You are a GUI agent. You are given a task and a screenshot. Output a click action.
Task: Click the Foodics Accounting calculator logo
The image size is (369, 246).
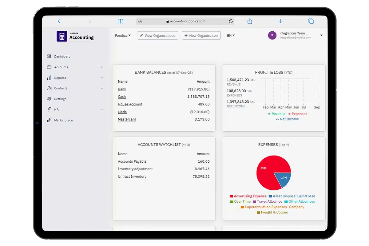(62, 36)
